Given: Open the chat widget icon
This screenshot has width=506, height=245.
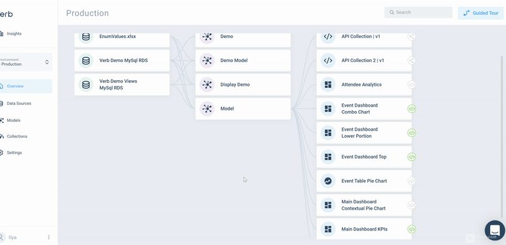Looking at the screenshot, I should pyautogui.click(x=495, y=230).
